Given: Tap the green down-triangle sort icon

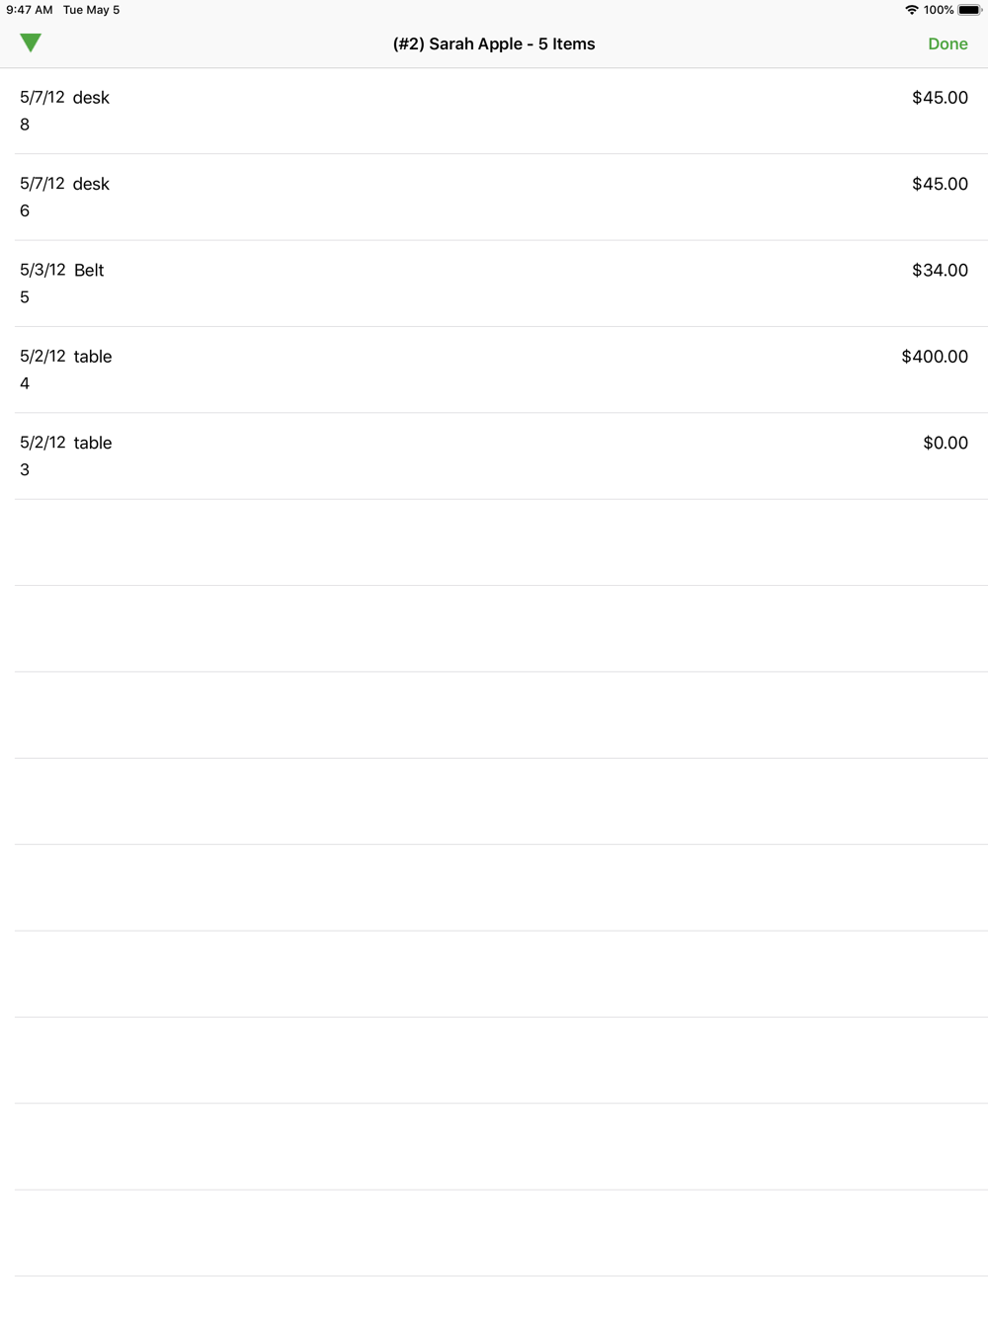Looking at the screenshot, I should 31,42.
